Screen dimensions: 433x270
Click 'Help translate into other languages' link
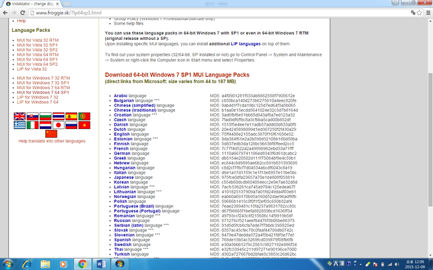click(52, 141)
